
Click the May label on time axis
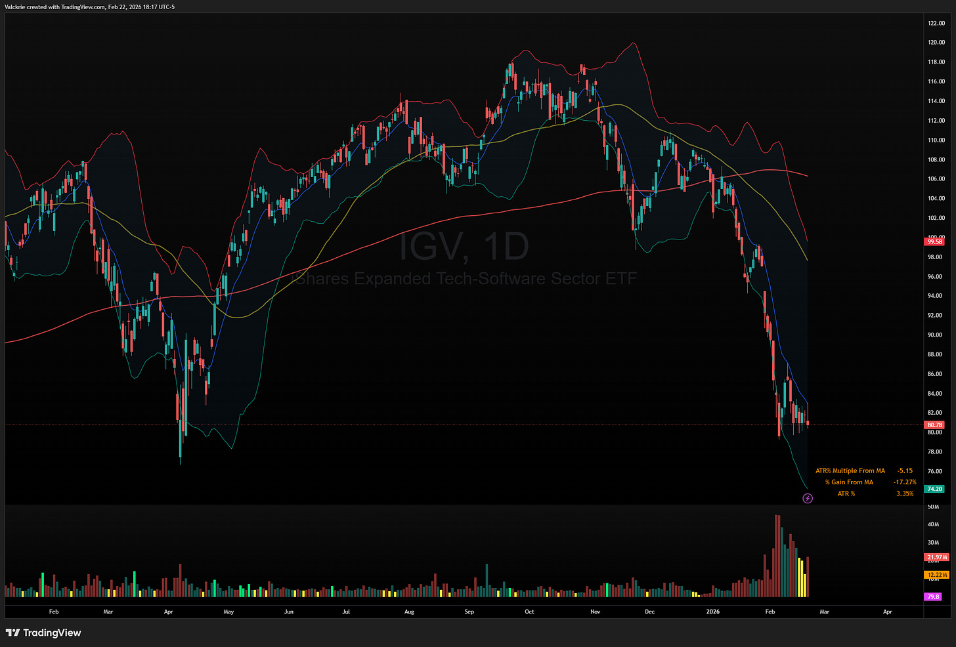228,612
